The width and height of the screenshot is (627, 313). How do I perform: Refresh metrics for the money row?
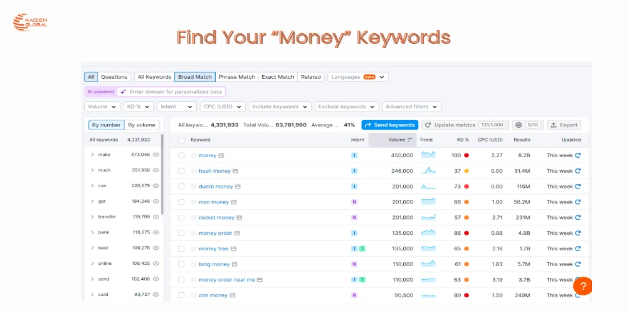(x=578, y=155)
